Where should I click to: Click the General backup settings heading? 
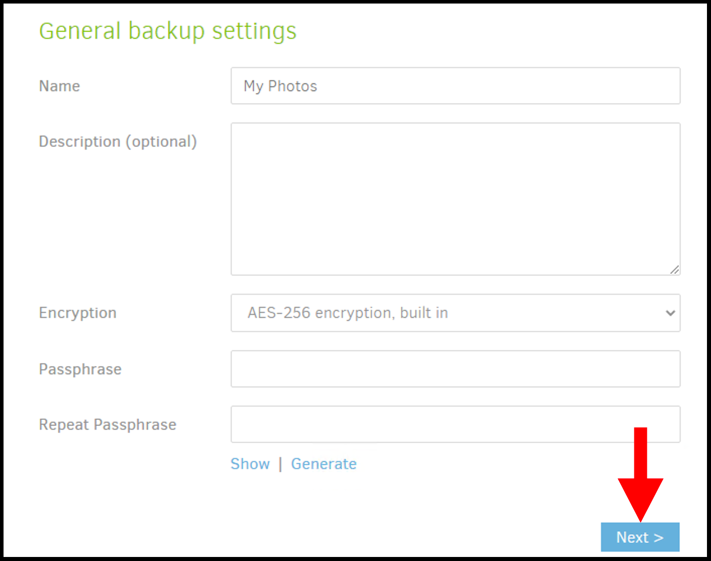pos(168,30)
